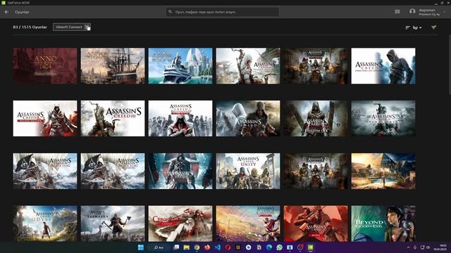Click the sort lines icon

407,27
